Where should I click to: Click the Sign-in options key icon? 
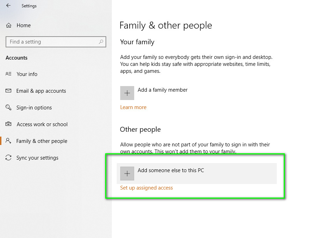click(9, 107)
